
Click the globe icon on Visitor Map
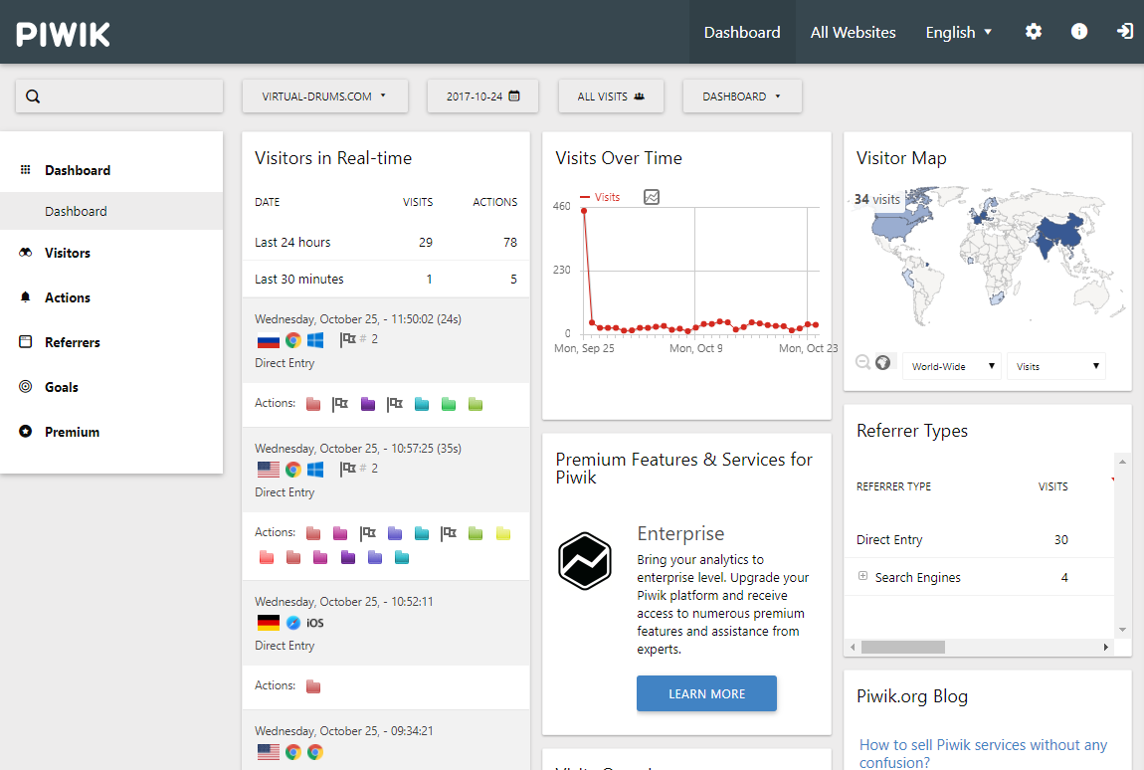click(x=882, y=362)
